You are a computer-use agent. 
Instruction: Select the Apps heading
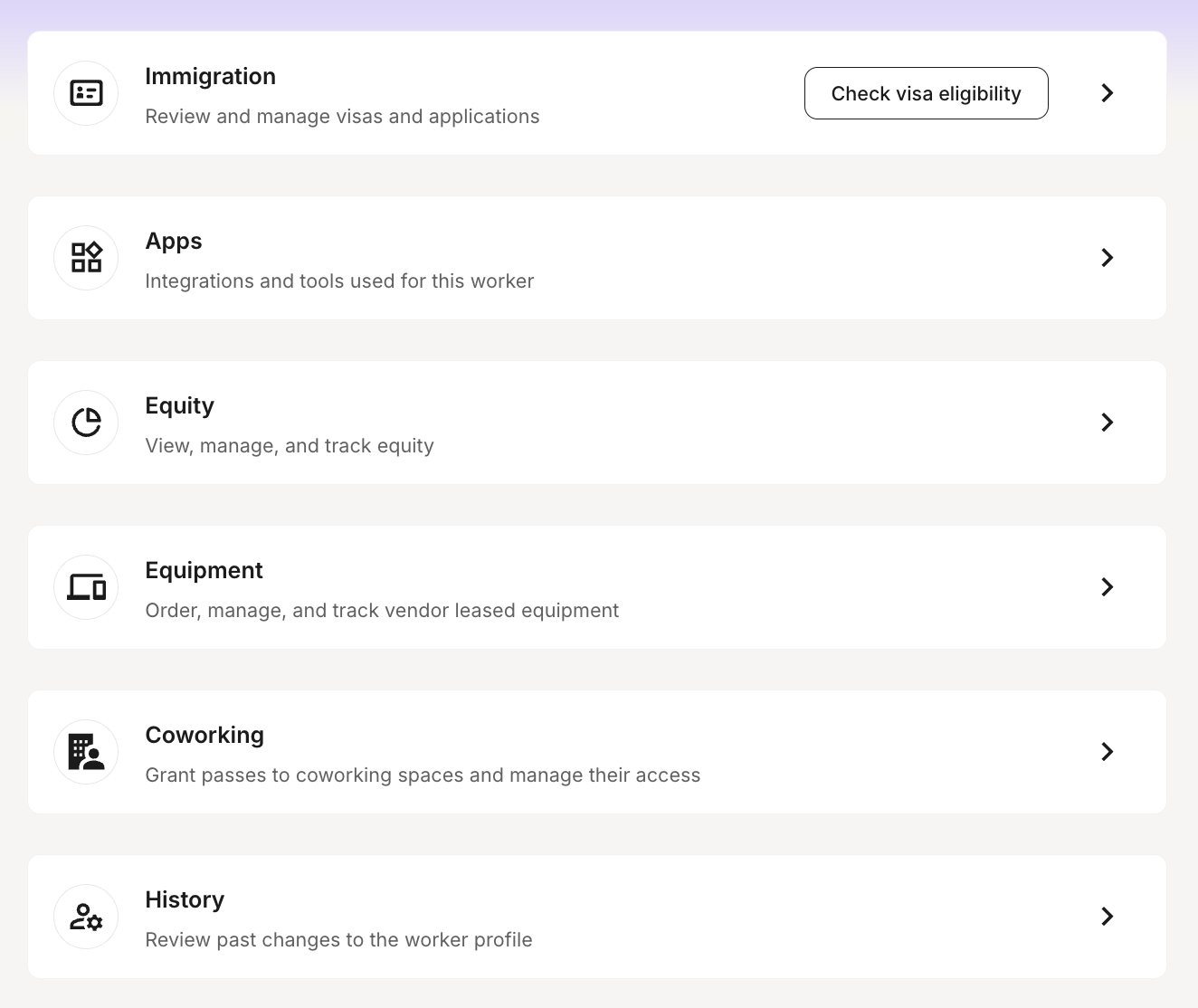point(174,242)
